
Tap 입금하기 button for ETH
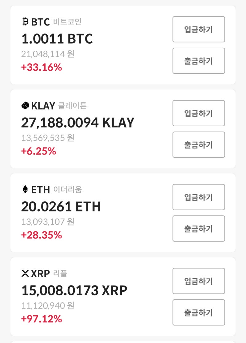pos(199,197)
